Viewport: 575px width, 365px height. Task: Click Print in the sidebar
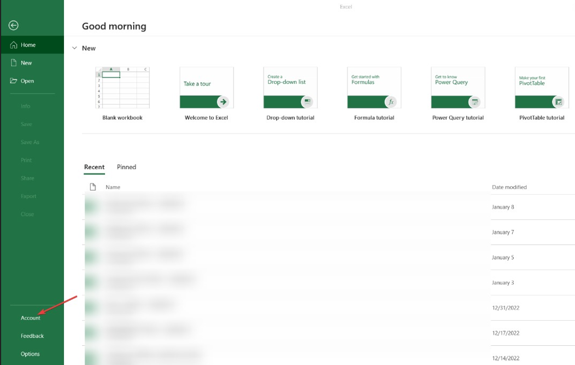click(26, 160)
